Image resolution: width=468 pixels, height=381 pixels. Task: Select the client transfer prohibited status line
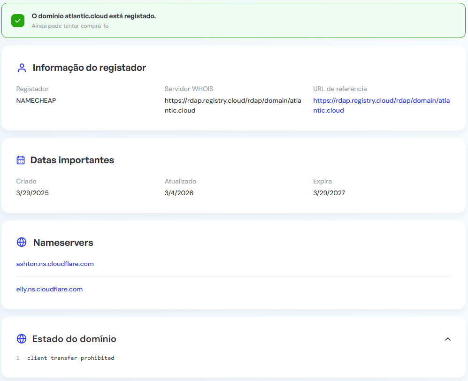(71, 358)
